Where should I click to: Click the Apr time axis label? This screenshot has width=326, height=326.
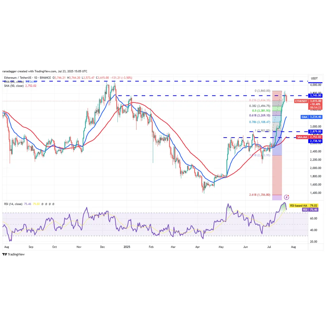197,247
